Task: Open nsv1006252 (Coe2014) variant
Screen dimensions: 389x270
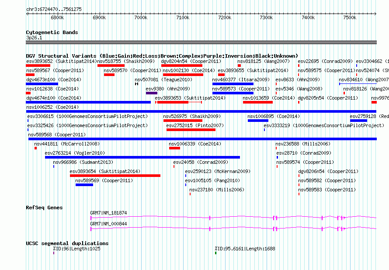Action: click(x=52, y=107)
